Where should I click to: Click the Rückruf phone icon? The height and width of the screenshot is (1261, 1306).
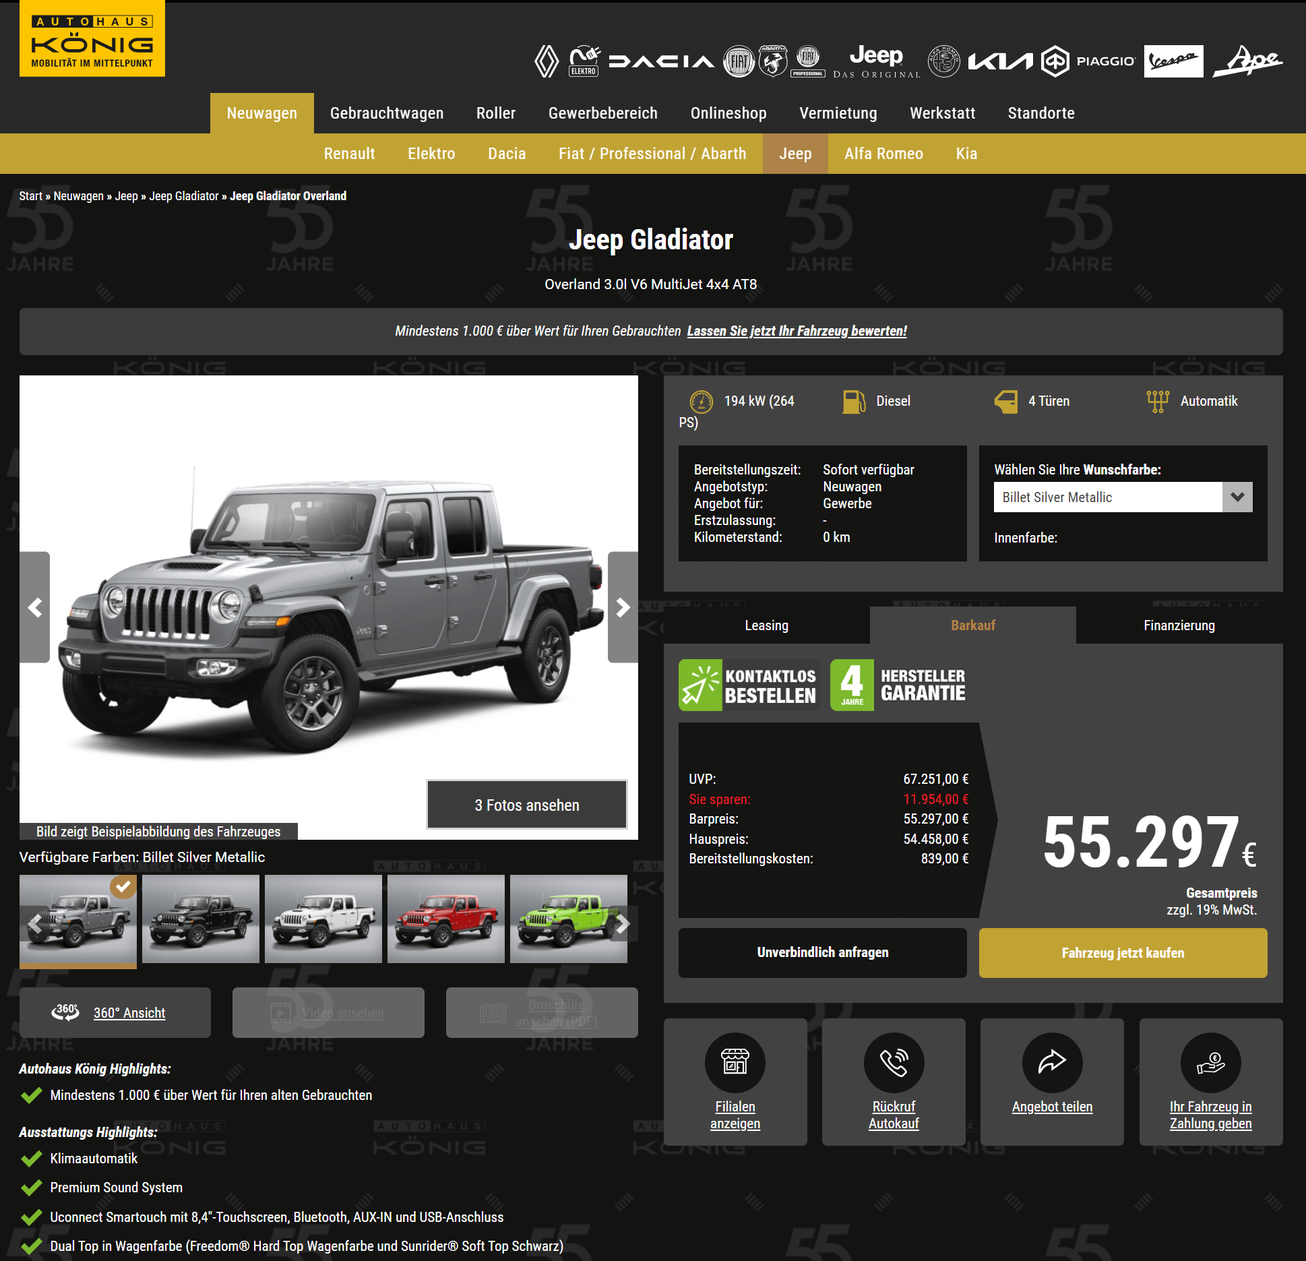pos(894,1062)
